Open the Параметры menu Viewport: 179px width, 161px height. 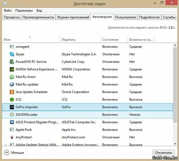(x=24, y=10)
